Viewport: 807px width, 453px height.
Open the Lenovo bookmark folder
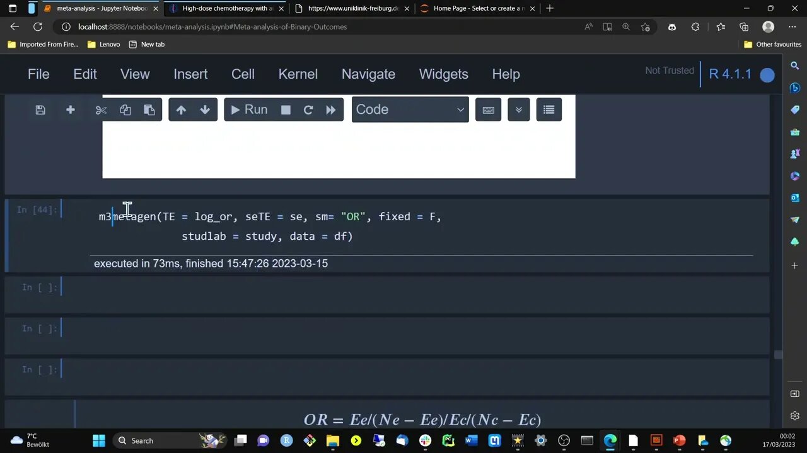[x=103, y=45]
